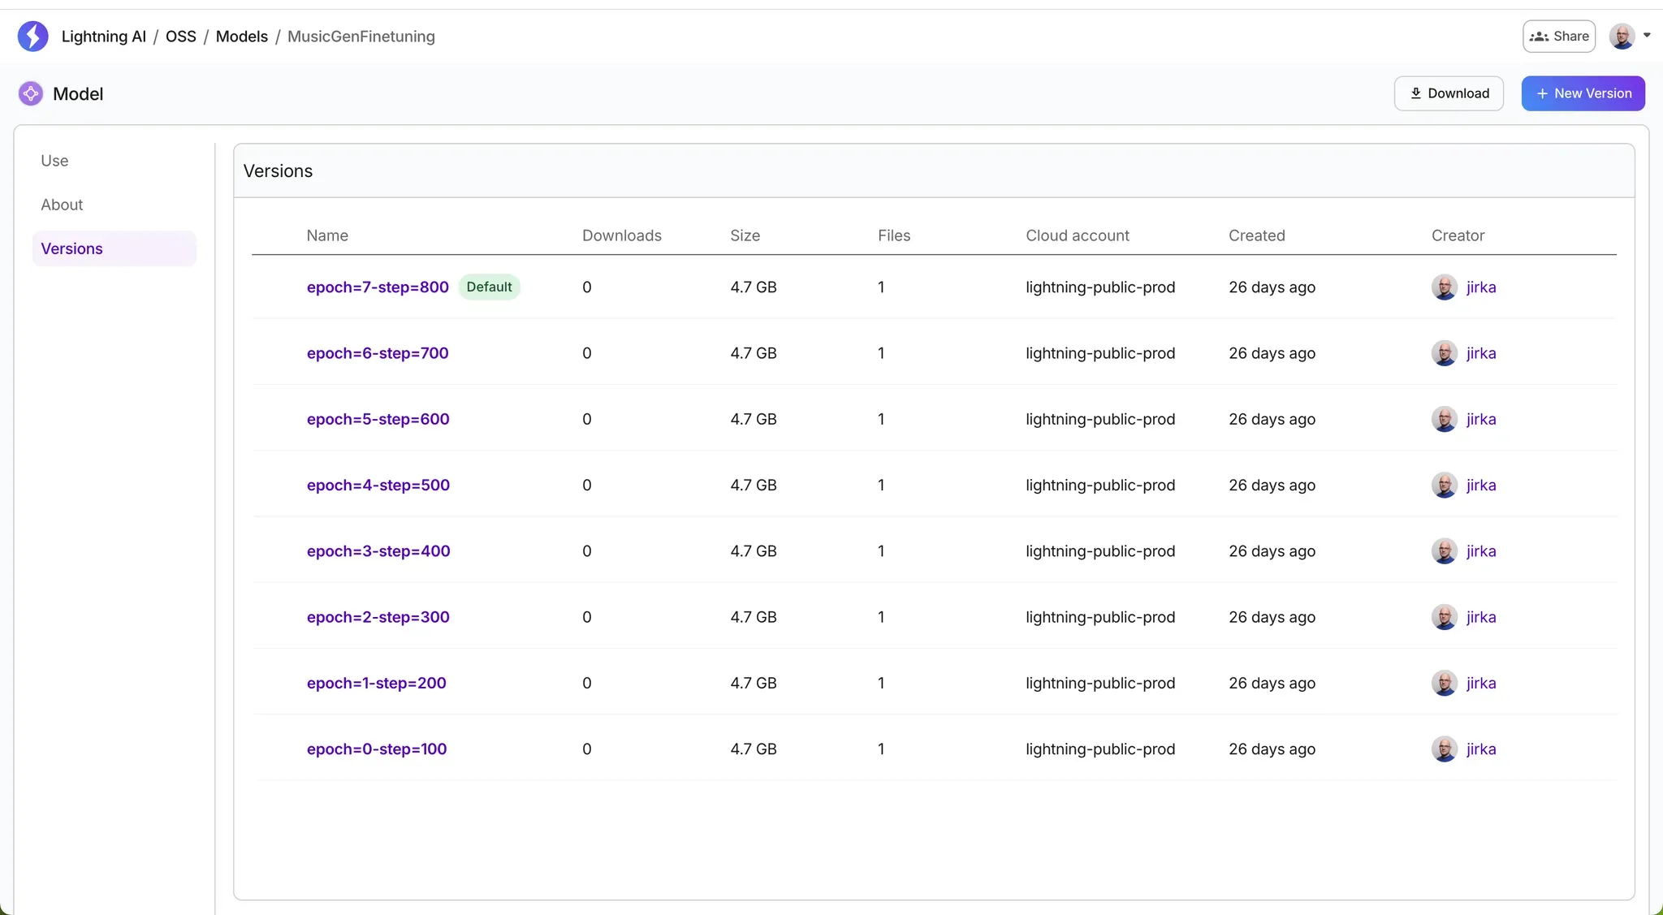Click the Default badge
Viewport: 1663px width, 915px height.
[x=489, y=287]
